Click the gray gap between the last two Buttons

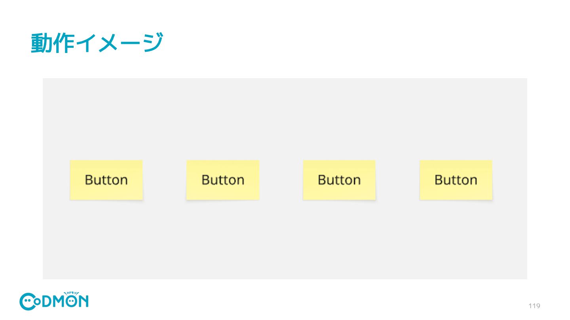[397, 180]
